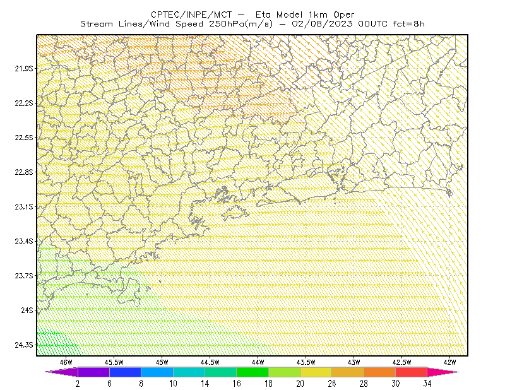Click the 42.5W longitude label

click(402, 362)
